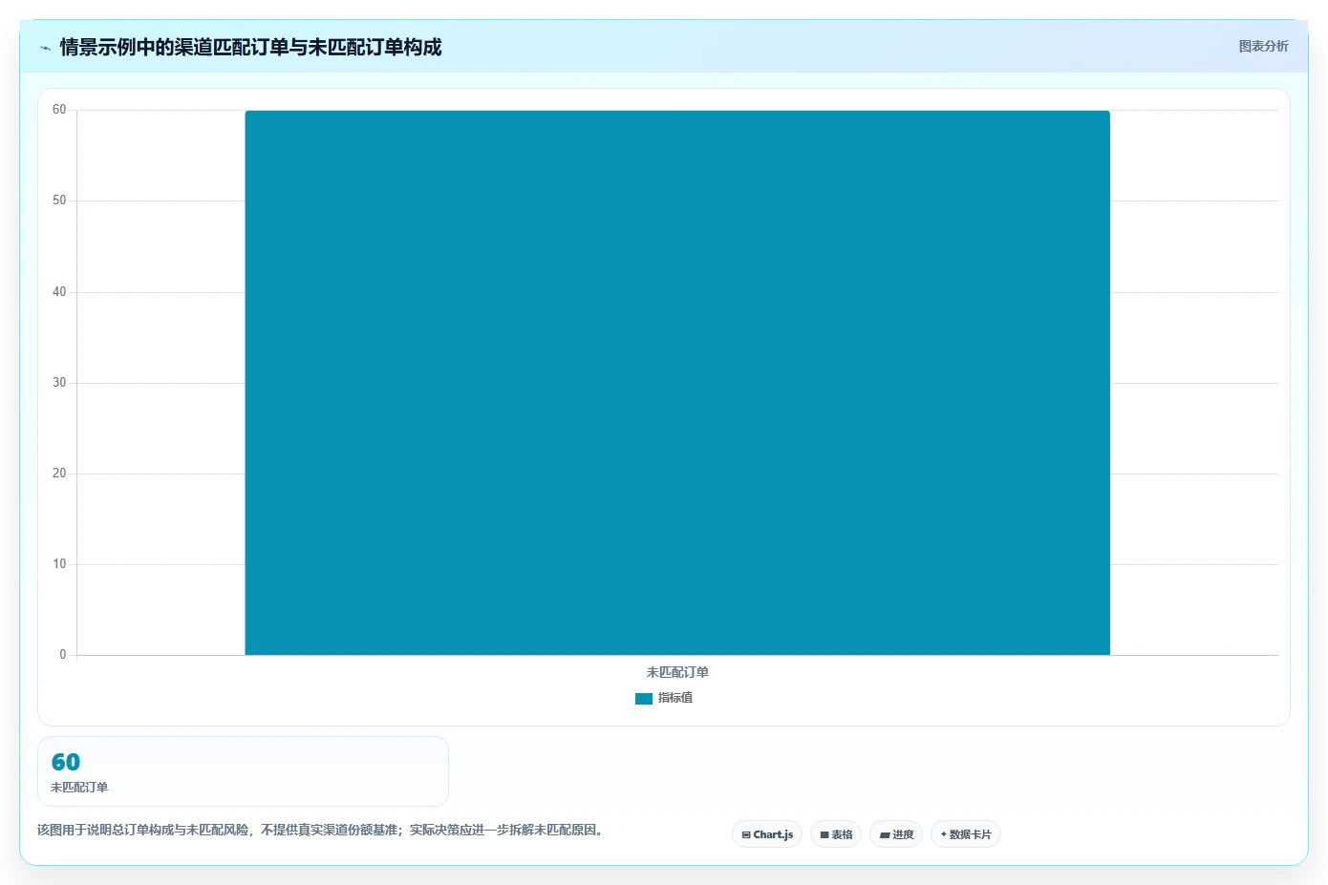Image resolution: width=1328 pixels, height=885 pixels.
Task: Click the y-axis tick label 0
Action: (63, 655)
